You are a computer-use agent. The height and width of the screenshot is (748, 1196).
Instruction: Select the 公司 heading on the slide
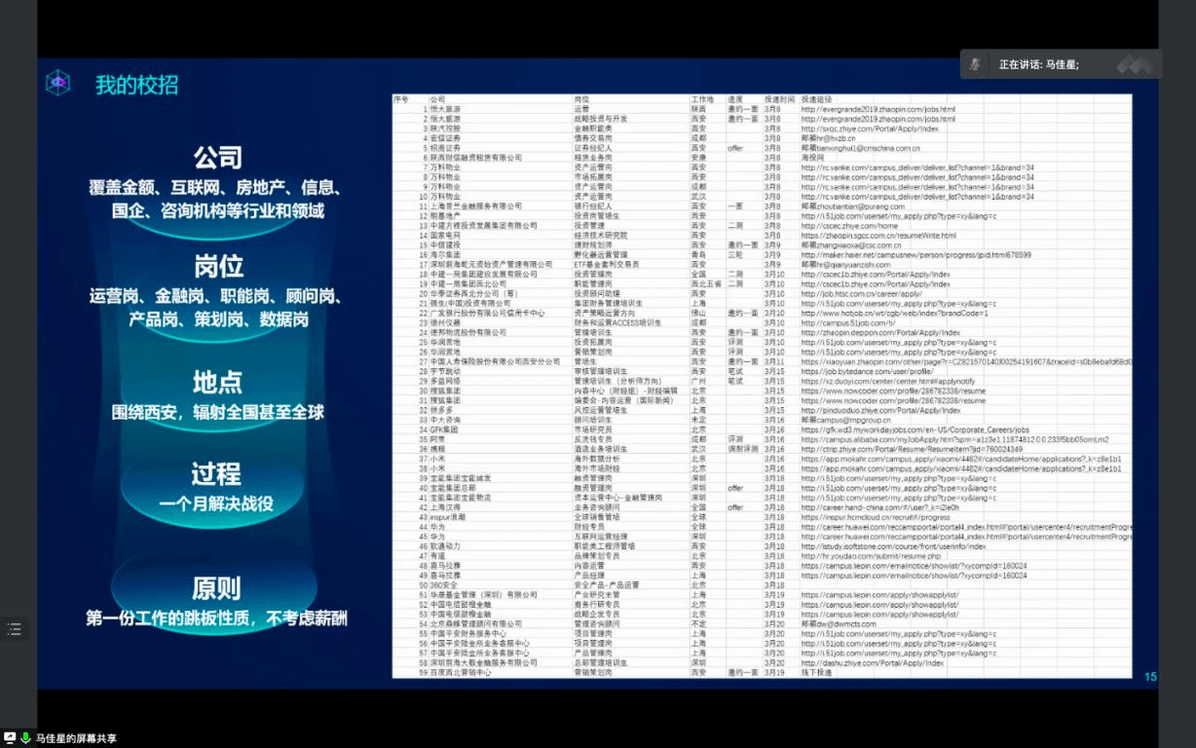217,157
